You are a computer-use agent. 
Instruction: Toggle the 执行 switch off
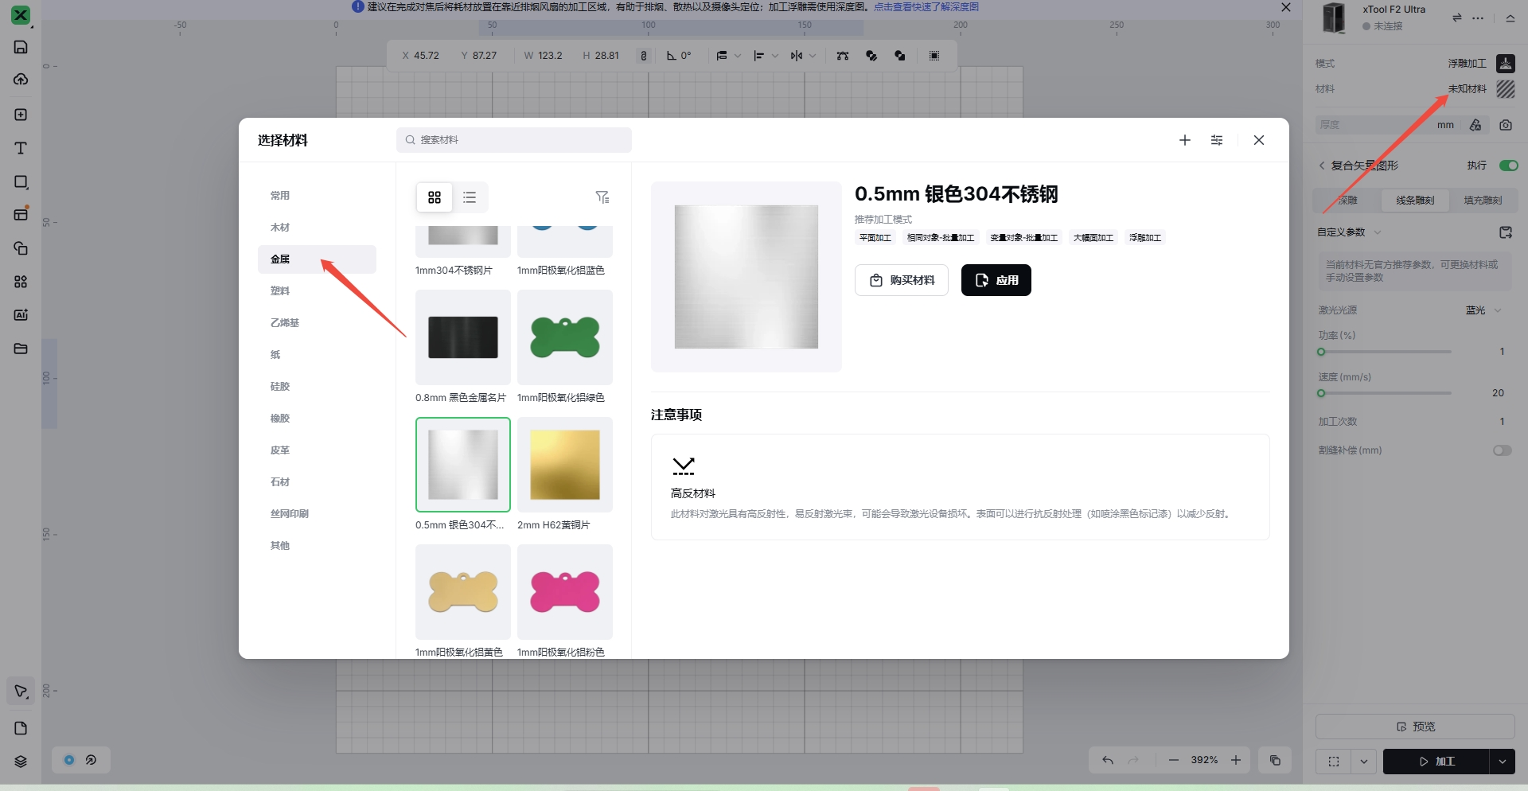pos(1508,166)
